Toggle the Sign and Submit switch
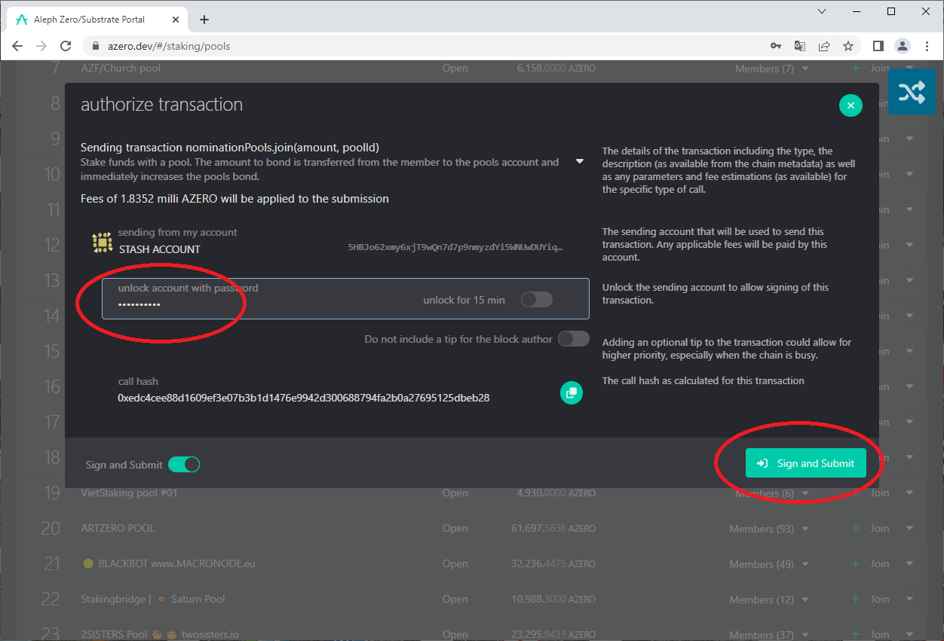Screen dimensions: 944x641 tap(184, 465)
